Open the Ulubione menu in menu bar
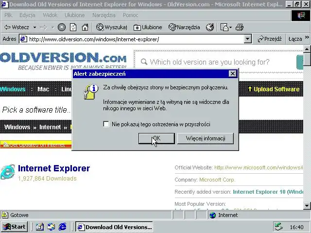 74,15
